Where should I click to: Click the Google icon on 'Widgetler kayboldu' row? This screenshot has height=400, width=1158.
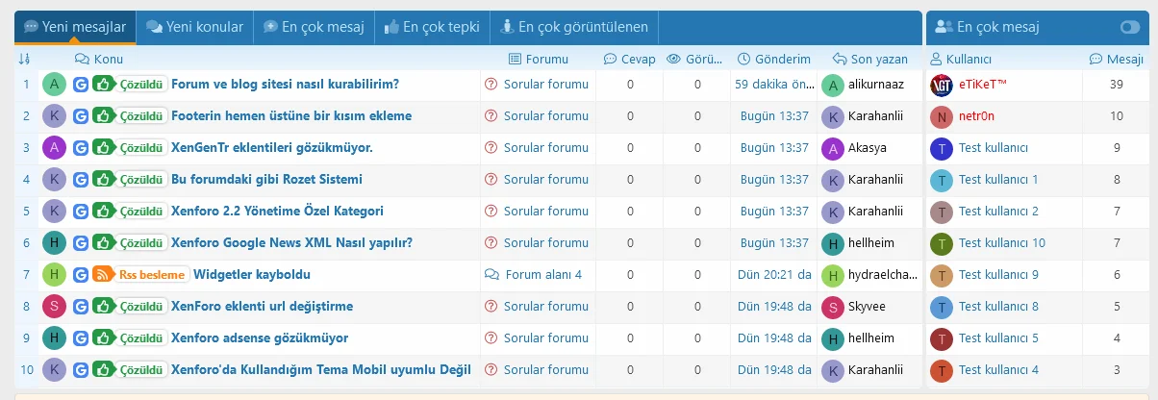tap(81, 275)
